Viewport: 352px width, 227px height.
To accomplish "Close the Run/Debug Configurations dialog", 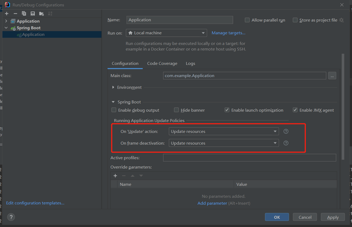I will (342, 5).
